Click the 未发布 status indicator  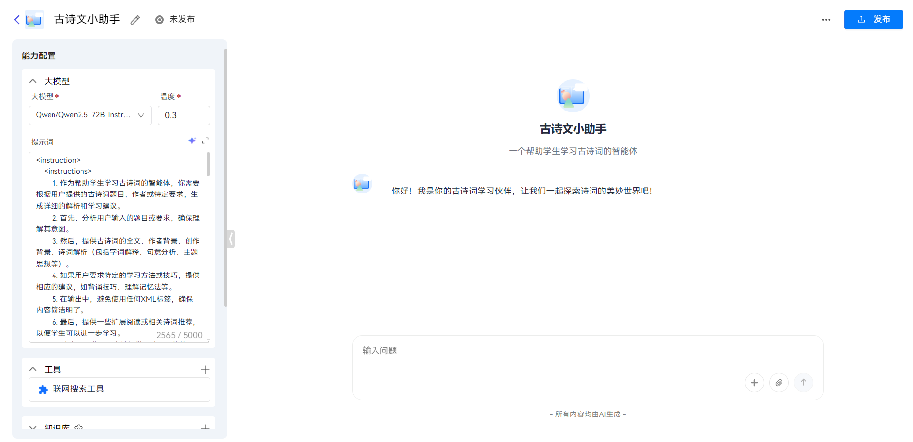point(175,19)
